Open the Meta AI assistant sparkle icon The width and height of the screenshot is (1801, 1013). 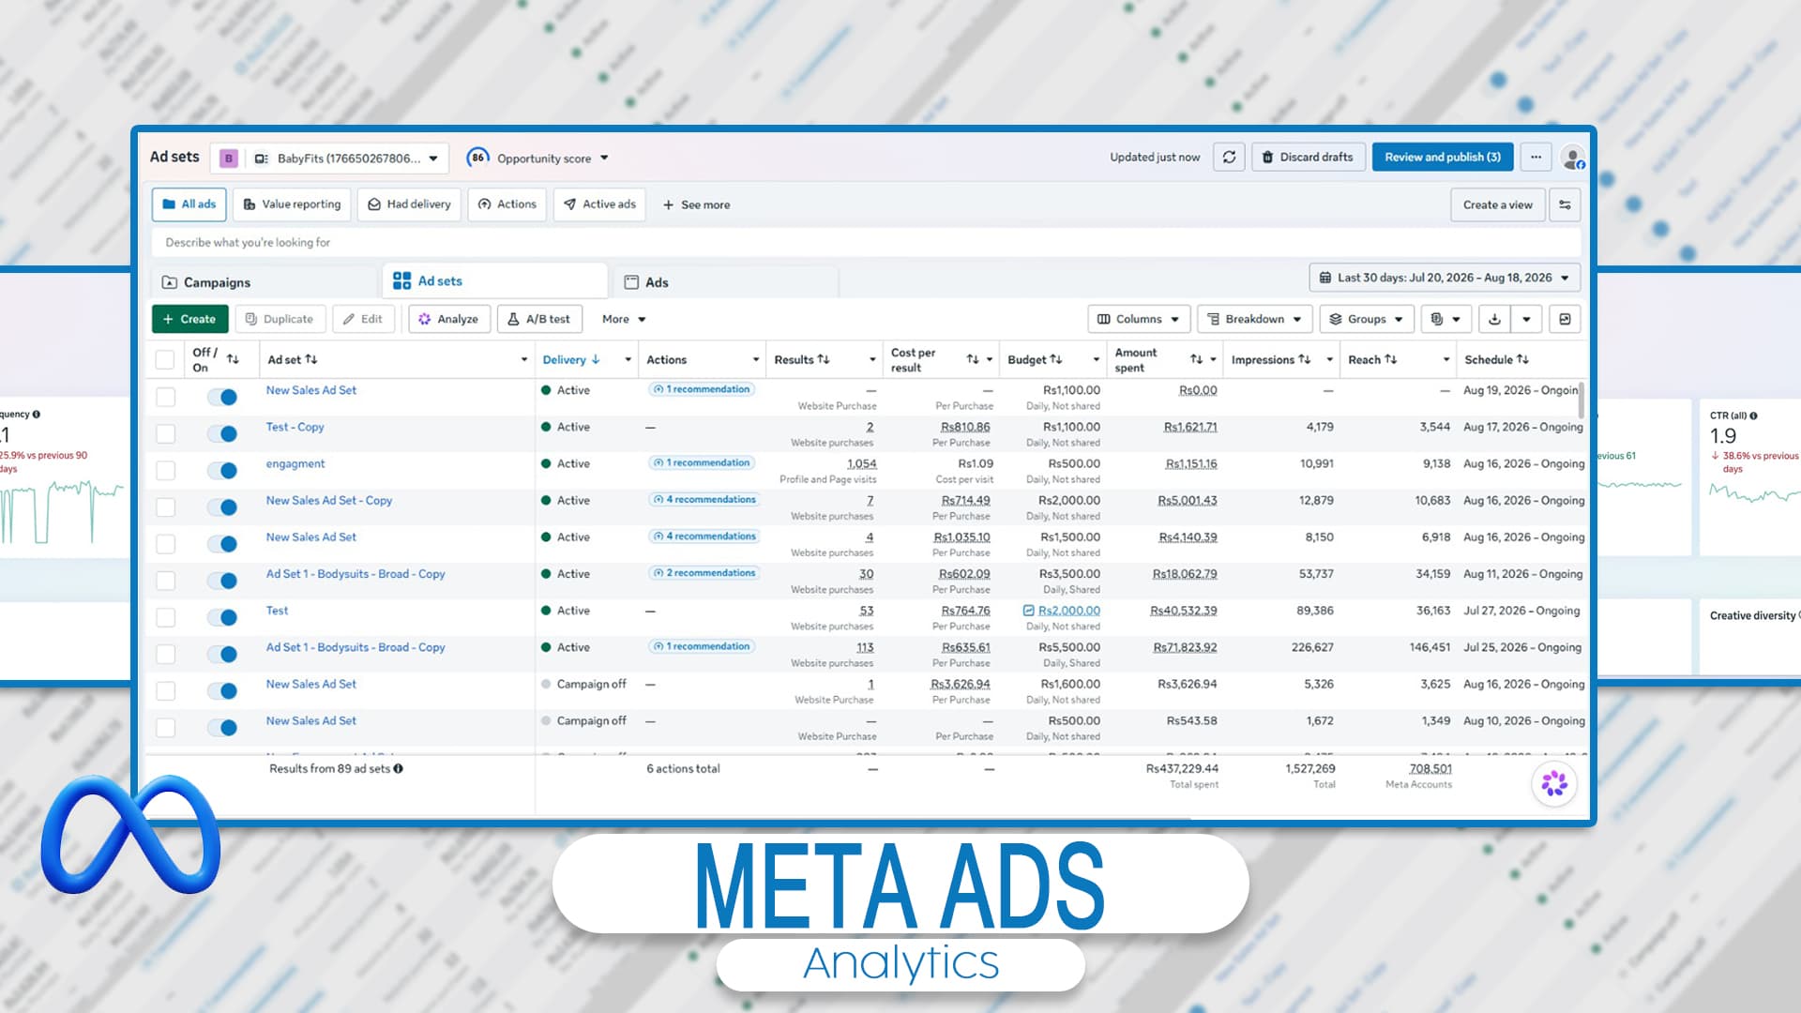coord(1554,783)
